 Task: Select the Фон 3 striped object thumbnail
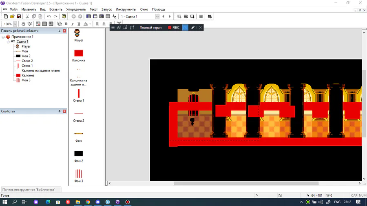[x=79, y=174]
